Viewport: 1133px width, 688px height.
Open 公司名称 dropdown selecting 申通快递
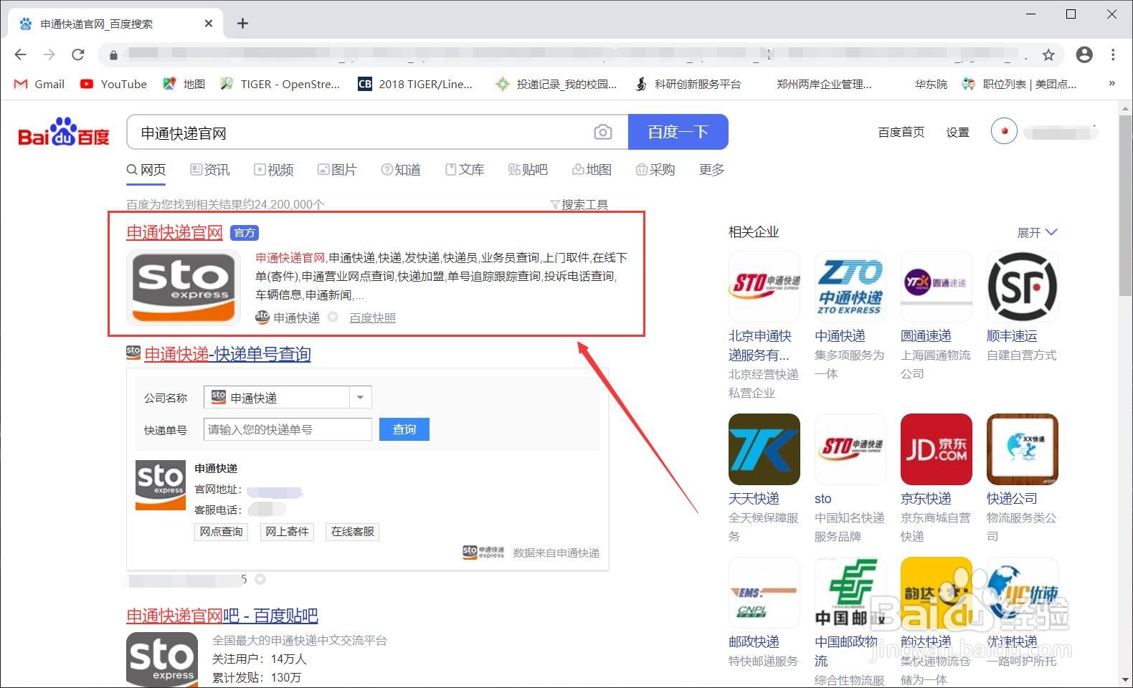coord(288,397)
